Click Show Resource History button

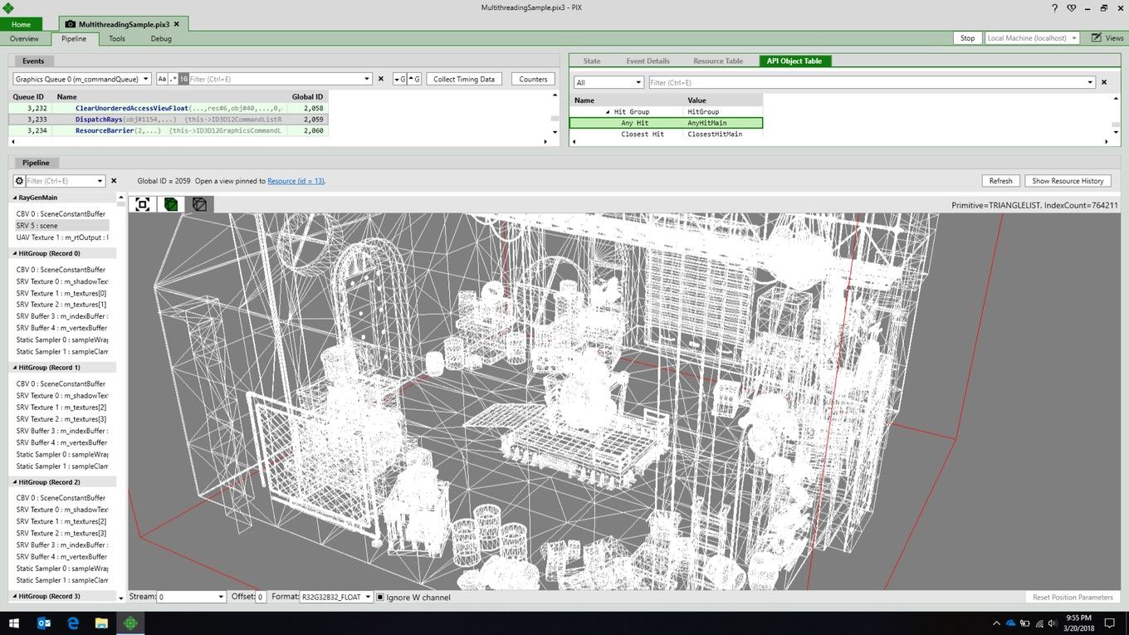coord(1068,181)
